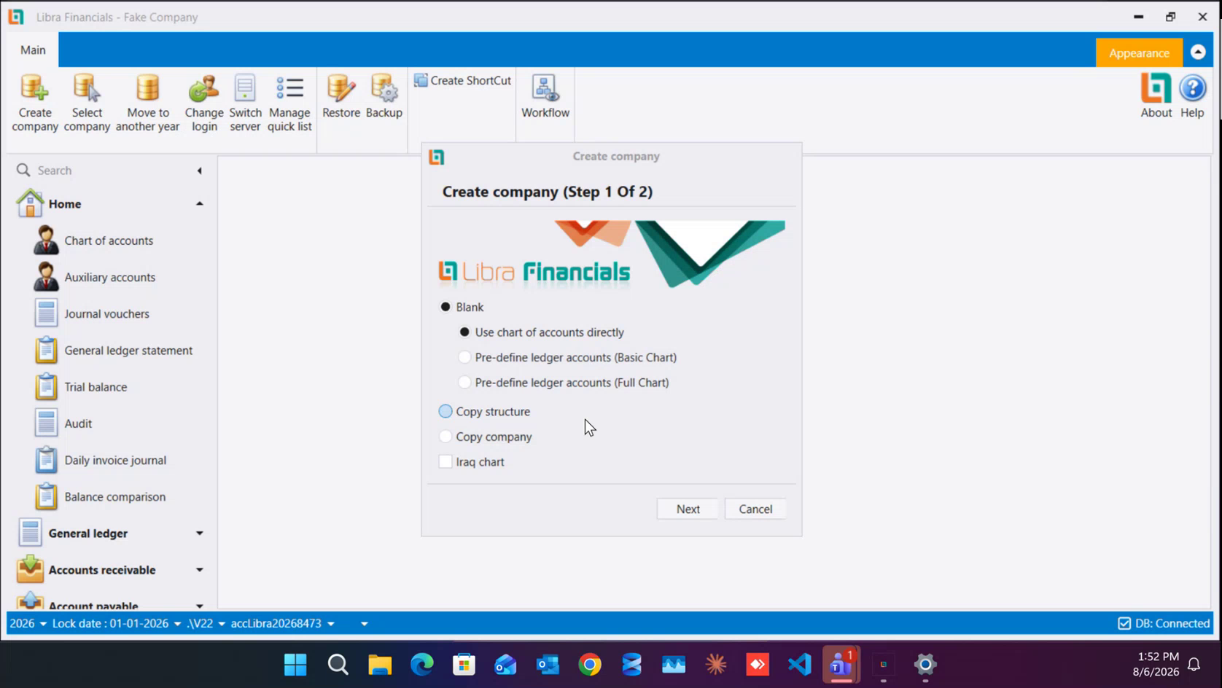
Task: Open Windows Settings gear from taskbar
Action: (925, 664)
